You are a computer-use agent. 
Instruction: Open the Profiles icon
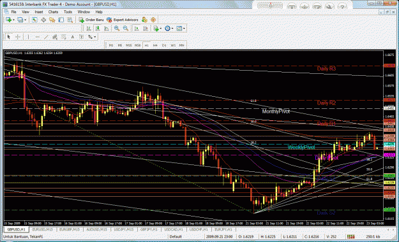coord(20,20)
